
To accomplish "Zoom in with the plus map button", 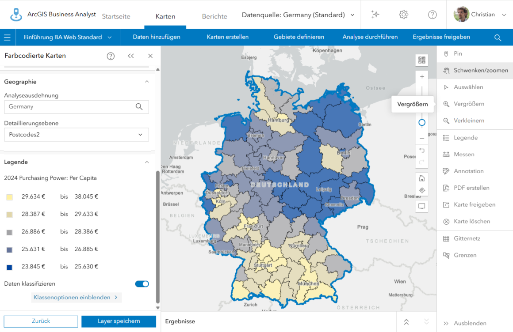I will tap(422, 76).
